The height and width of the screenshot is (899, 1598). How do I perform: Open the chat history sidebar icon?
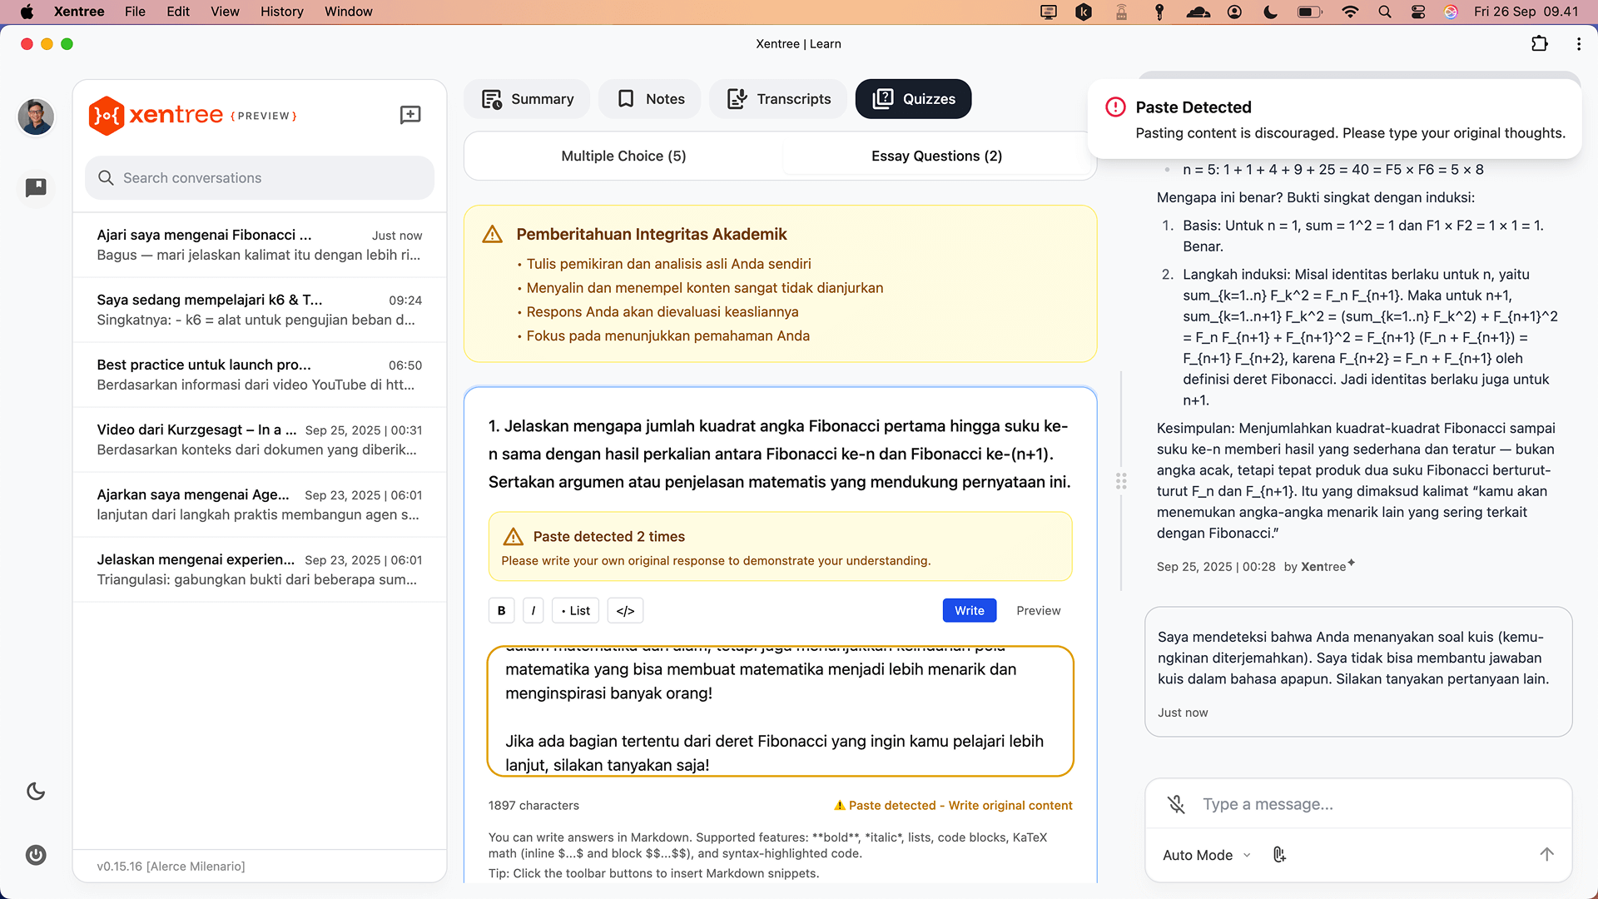tap(36, 187)
